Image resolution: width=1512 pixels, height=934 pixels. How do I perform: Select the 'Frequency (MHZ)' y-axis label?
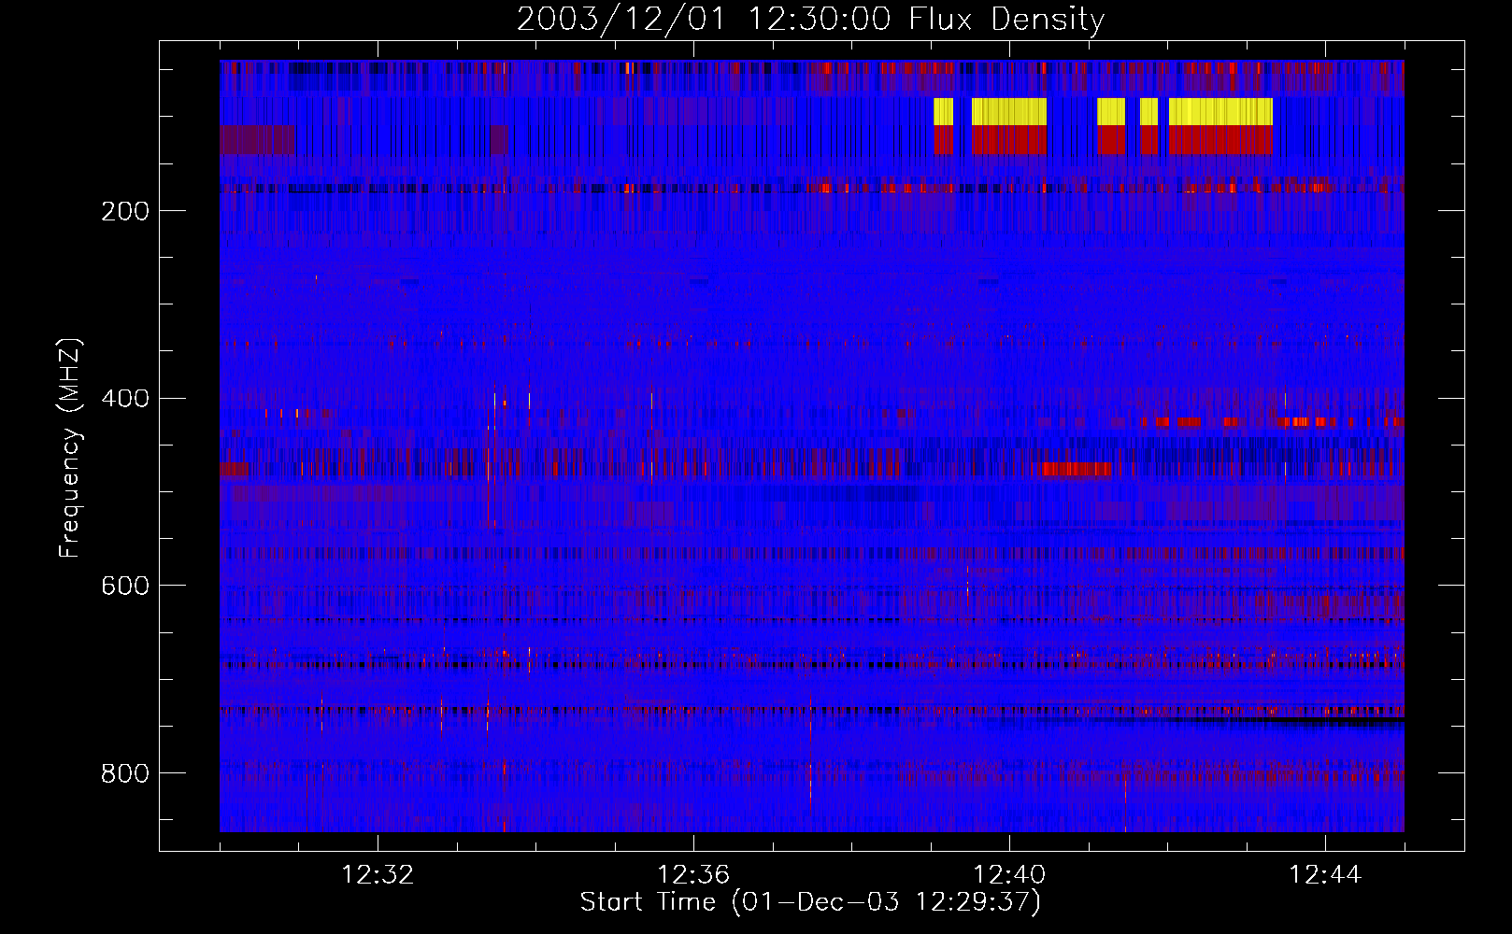pyautogui.click(x=69, y=448)
